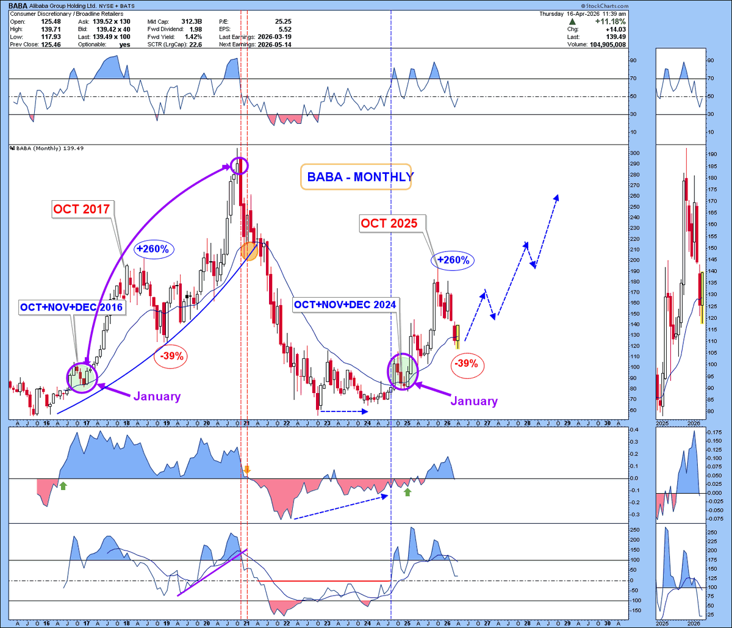
Task: Click the Next Earnings date 2026-05-14
Action: click(x=274, y=44)
